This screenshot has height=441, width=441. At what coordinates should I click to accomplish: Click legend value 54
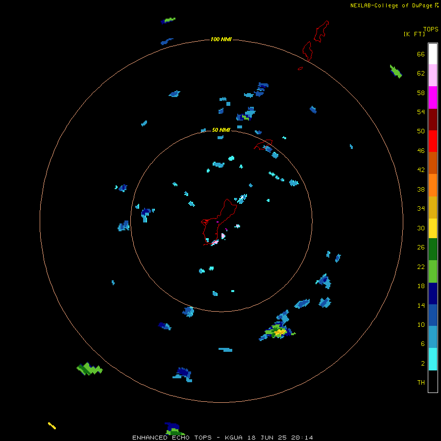[421, 112]
